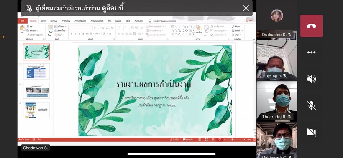343x158 pixels.
Task: Select slide 3 thumbnail in slide panel
Action: tap(36, 90)
